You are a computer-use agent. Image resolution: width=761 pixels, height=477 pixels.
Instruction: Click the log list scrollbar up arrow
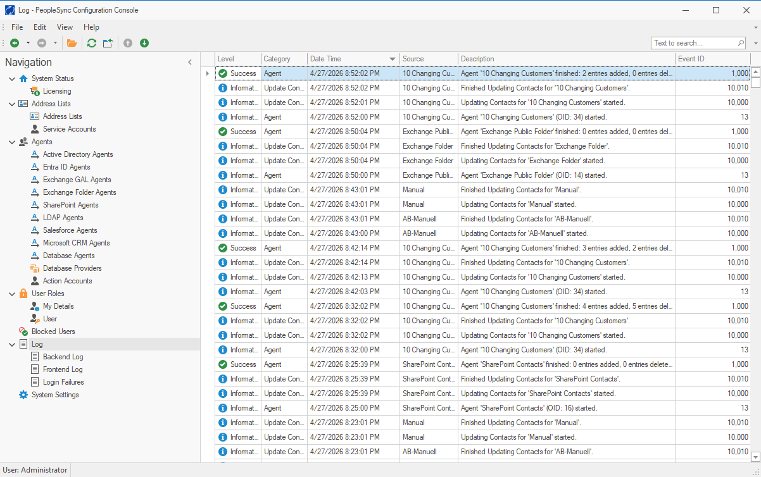pyautogui.click(x=755, y=73)
